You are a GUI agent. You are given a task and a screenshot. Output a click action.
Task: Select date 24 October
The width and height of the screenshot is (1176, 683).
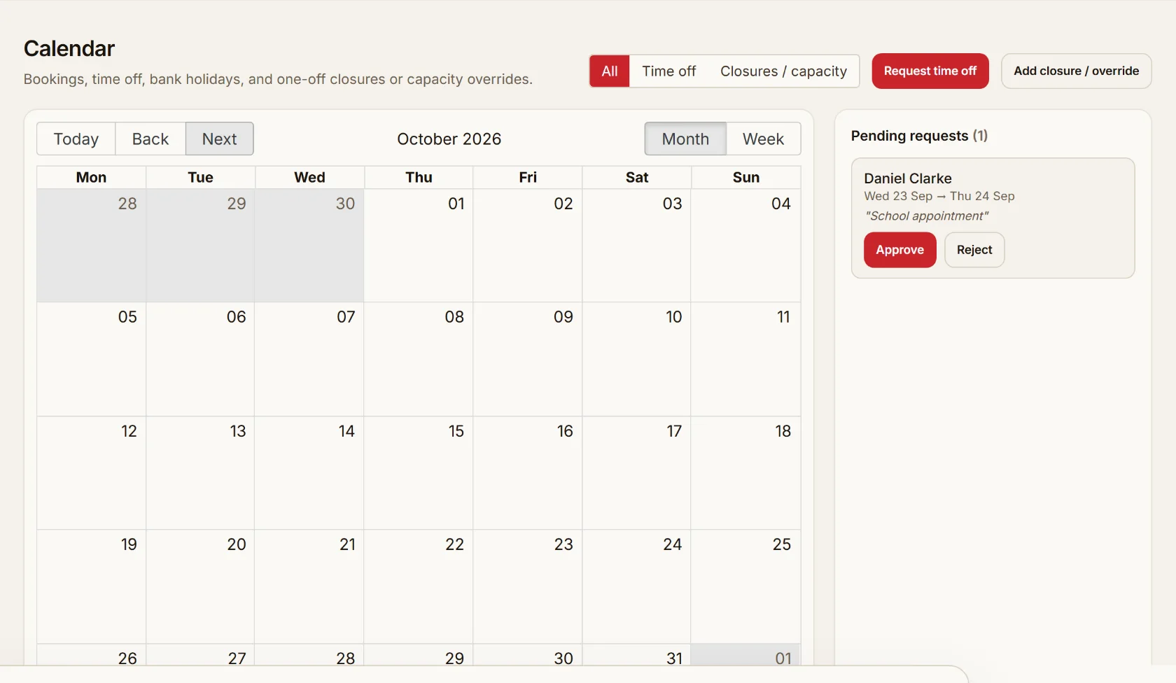pyautogui.click(x=673, y=544)
